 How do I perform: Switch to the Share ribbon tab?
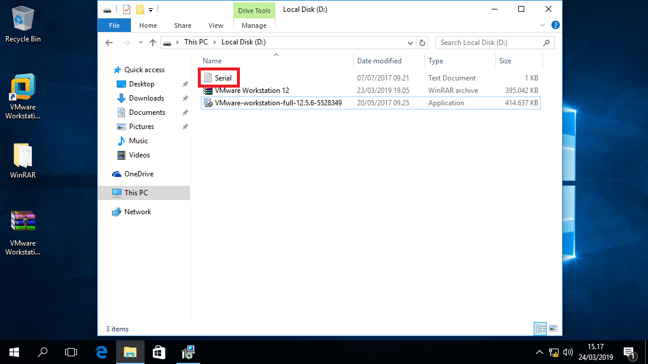click(x=182, y=25)
